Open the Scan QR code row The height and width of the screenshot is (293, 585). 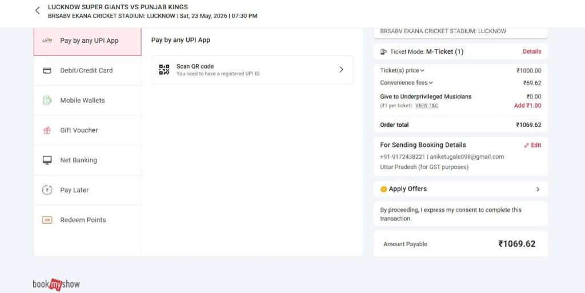(x=252, y=70)
